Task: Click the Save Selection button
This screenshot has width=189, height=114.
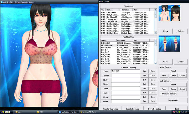Action: (x=155, y=109)
